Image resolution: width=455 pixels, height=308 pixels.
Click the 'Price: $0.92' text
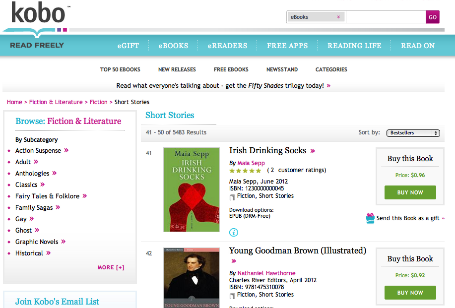tap(410, 275)
